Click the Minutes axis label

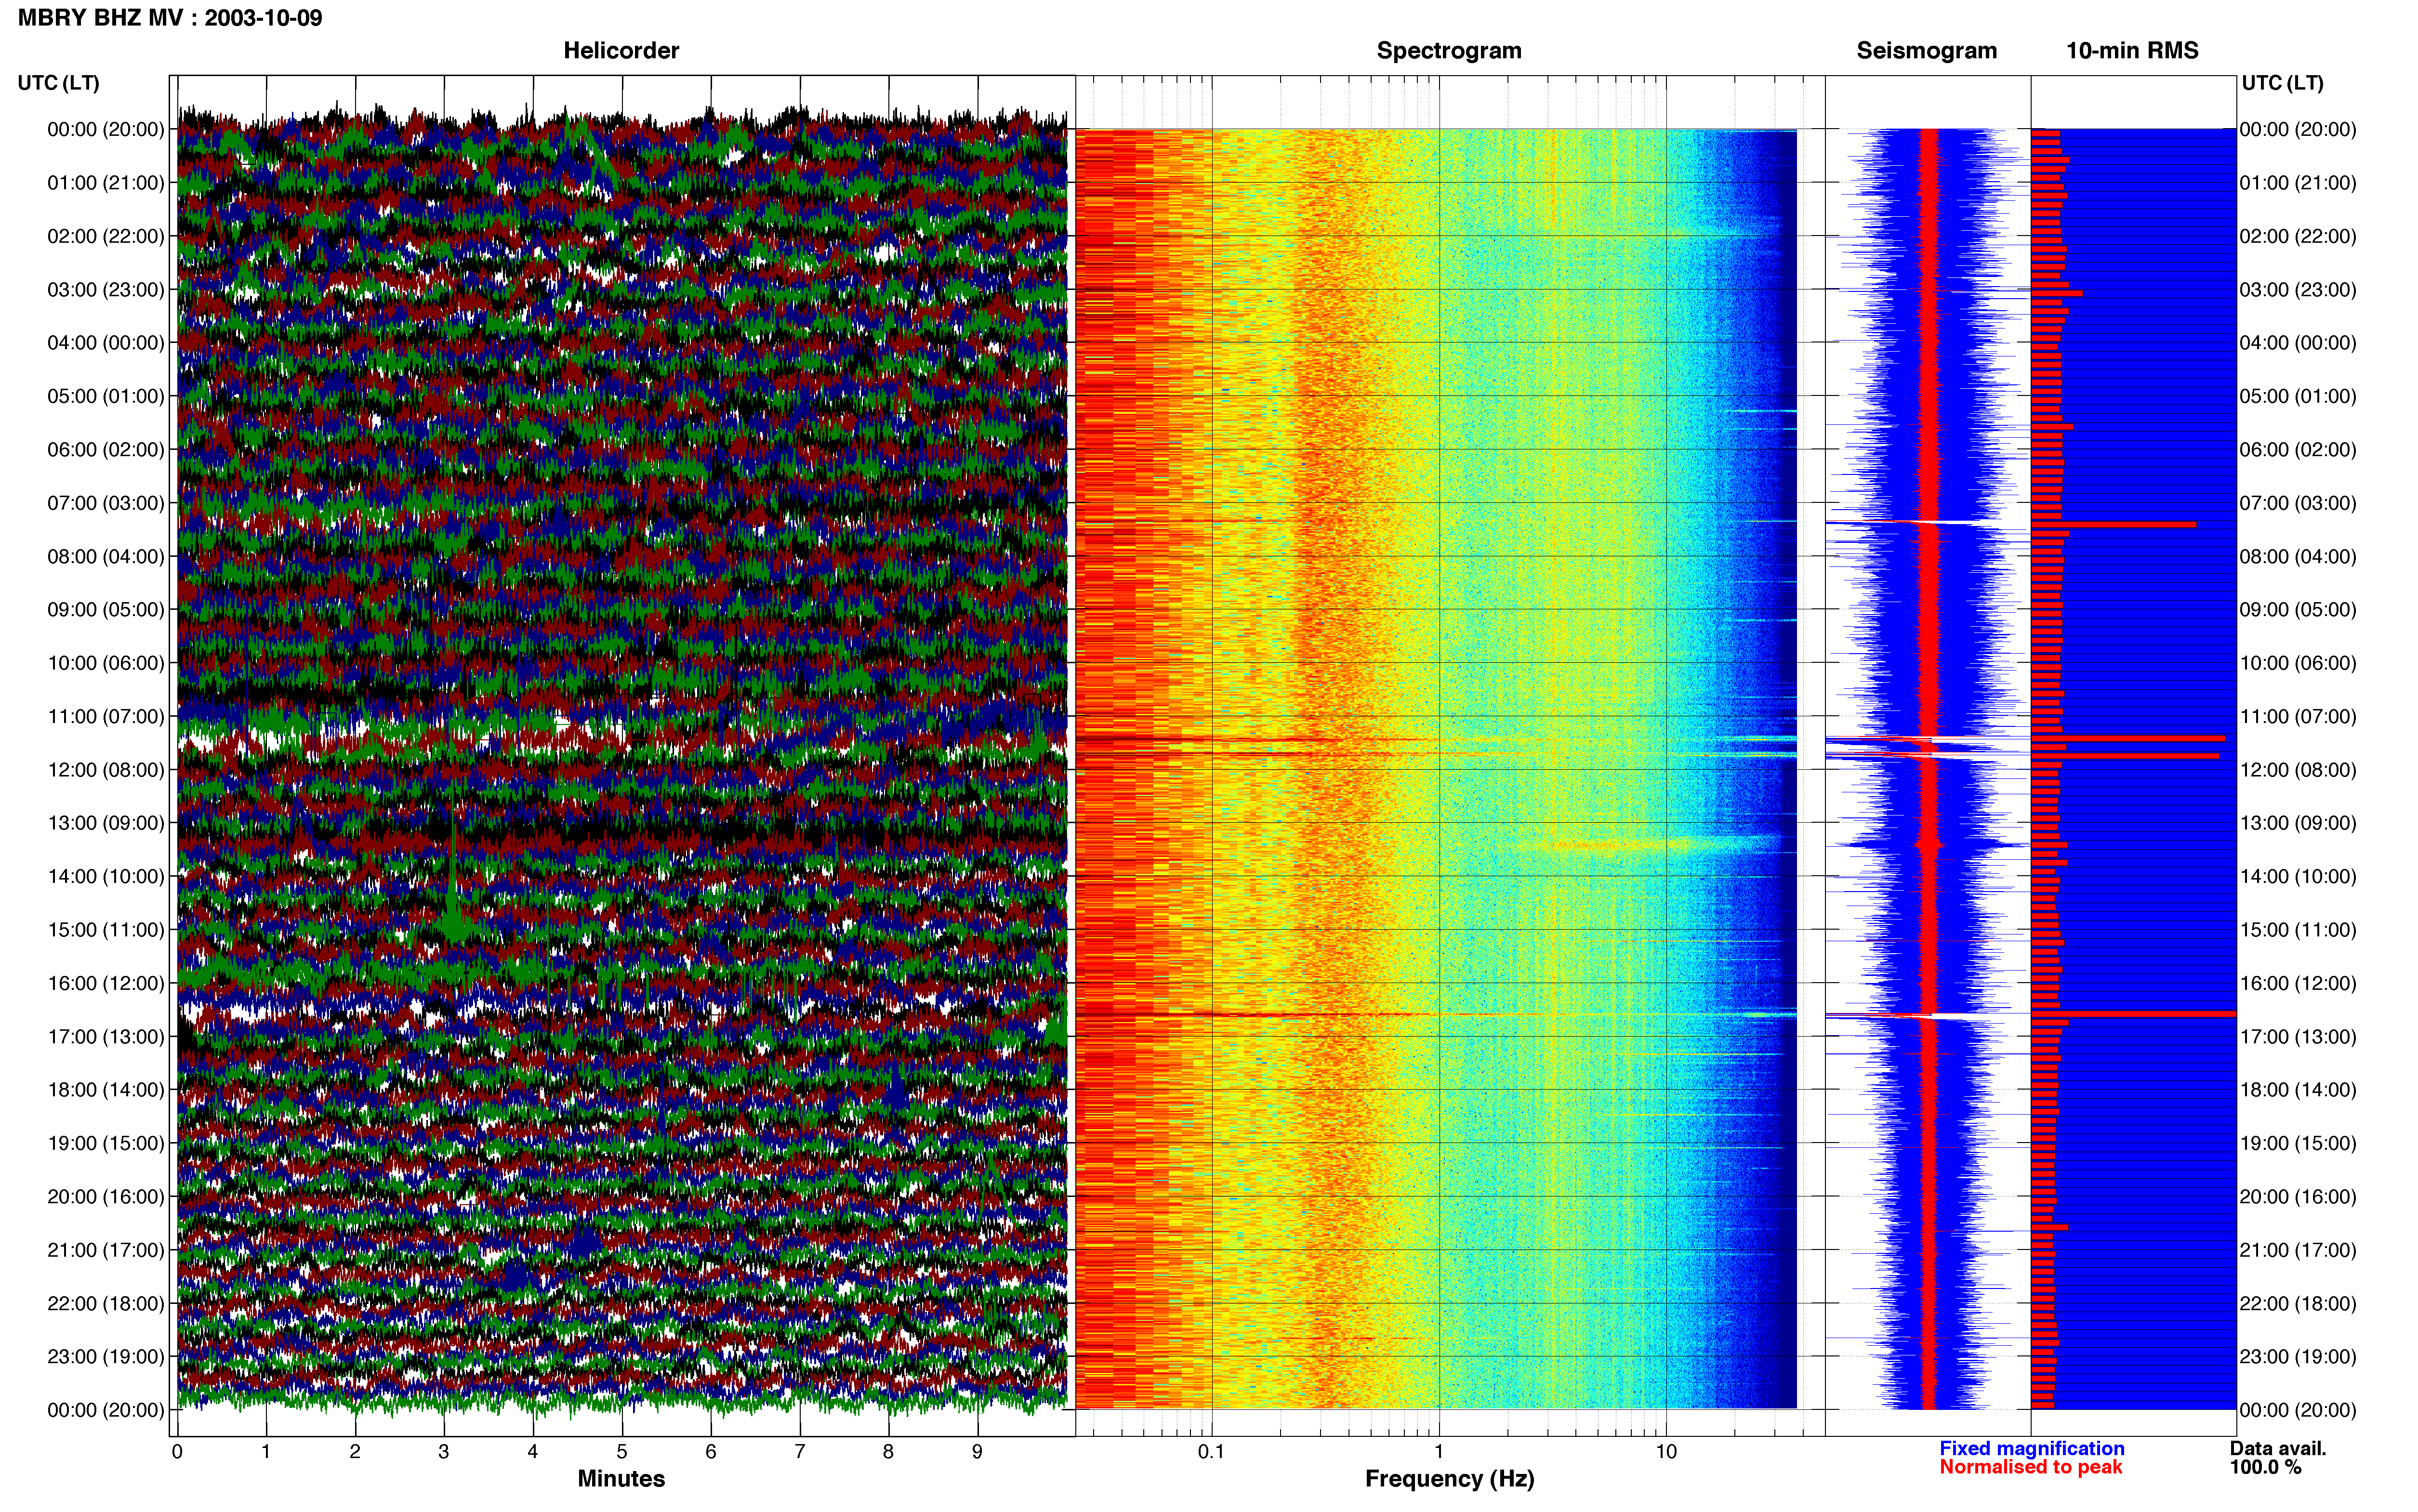point(621,1478)
